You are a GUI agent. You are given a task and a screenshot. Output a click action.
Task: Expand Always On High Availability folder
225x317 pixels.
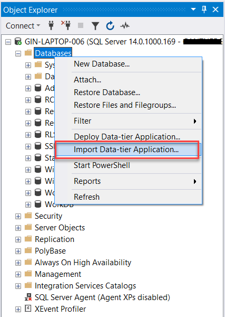[18, 263]
